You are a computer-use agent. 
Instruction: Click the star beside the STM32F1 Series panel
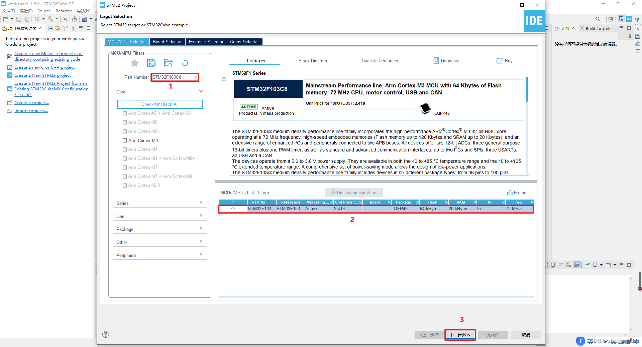[224, 79]
